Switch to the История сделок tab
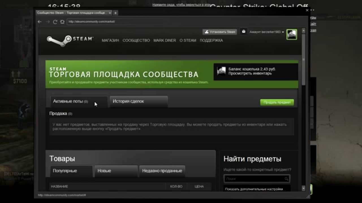The image size is (362, 203). coord(139,101)
